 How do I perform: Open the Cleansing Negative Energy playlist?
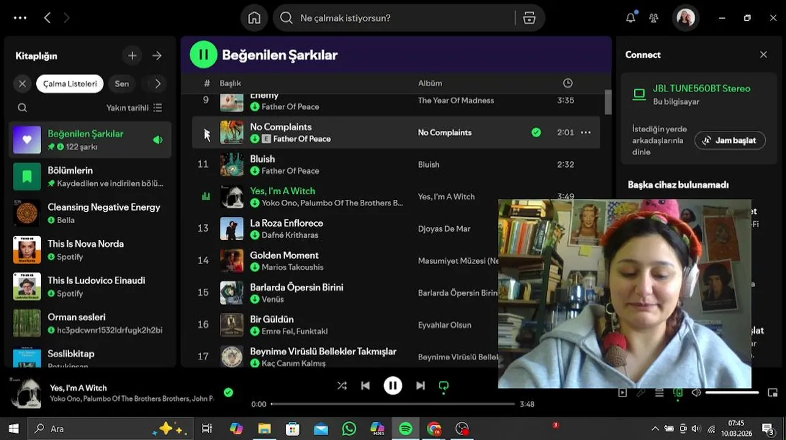tap(90, 213)
